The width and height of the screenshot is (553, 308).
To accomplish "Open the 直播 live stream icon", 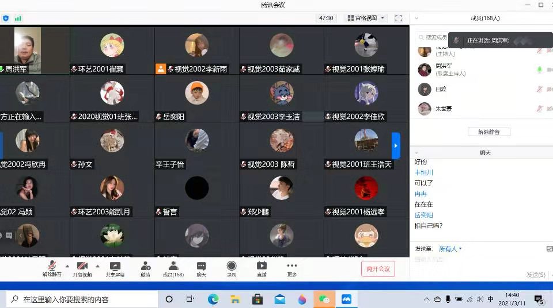I will [x=262, y=267].
